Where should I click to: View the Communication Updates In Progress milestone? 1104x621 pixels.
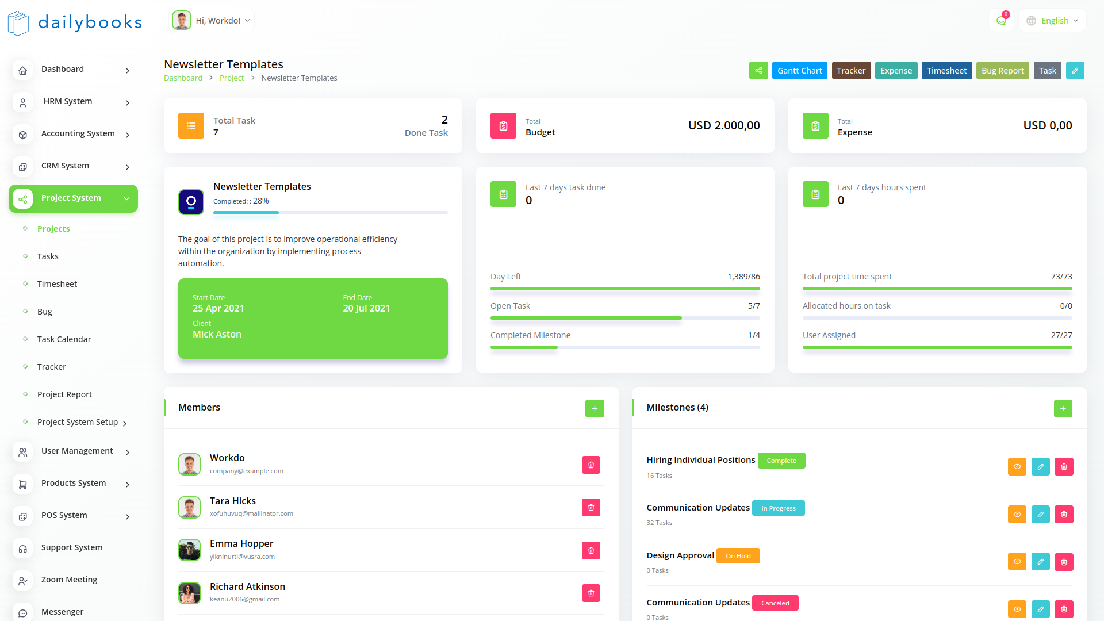tap(1017, 515)
